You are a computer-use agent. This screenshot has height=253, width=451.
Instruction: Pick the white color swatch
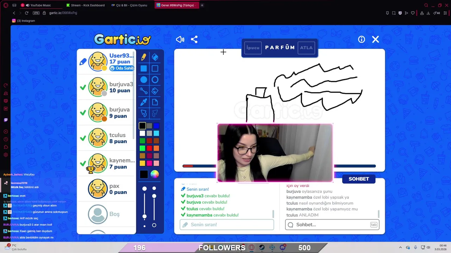142,133
